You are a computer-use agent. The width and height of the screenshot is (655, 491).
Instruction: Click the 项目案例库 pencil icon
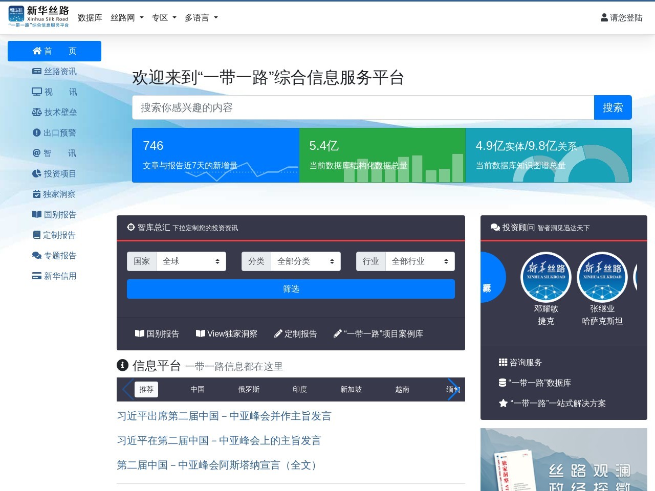click(338, 333)
